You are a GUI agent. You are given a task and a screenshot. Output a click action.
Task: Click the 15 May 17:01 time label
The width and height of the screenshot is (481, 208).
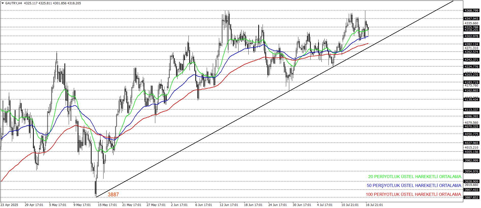point(107,205)
